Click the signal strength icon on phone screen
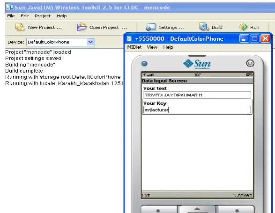This screenshot has width=275, height=213. pyautogui.click(x=148, y=75)
